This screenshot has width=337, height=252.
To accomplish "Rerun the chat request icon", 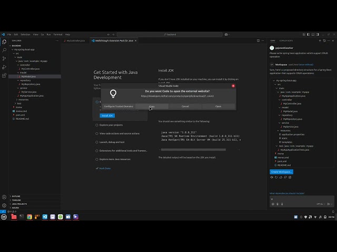I will coord(276,177).
